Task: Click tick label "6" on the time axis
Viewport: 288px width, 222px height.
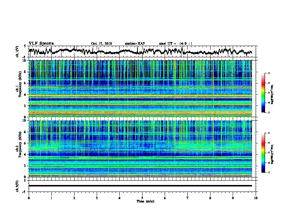Action: [165, 198]
